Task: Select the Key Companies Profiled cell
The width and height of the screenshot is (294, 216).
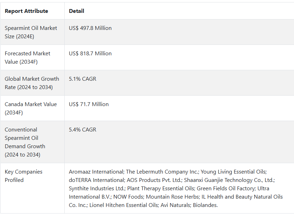Action: tap(33, 188)
